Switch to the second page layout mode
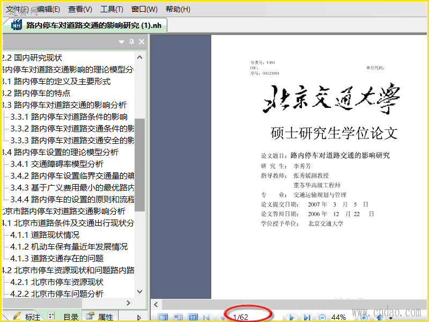 pos(178,317)
